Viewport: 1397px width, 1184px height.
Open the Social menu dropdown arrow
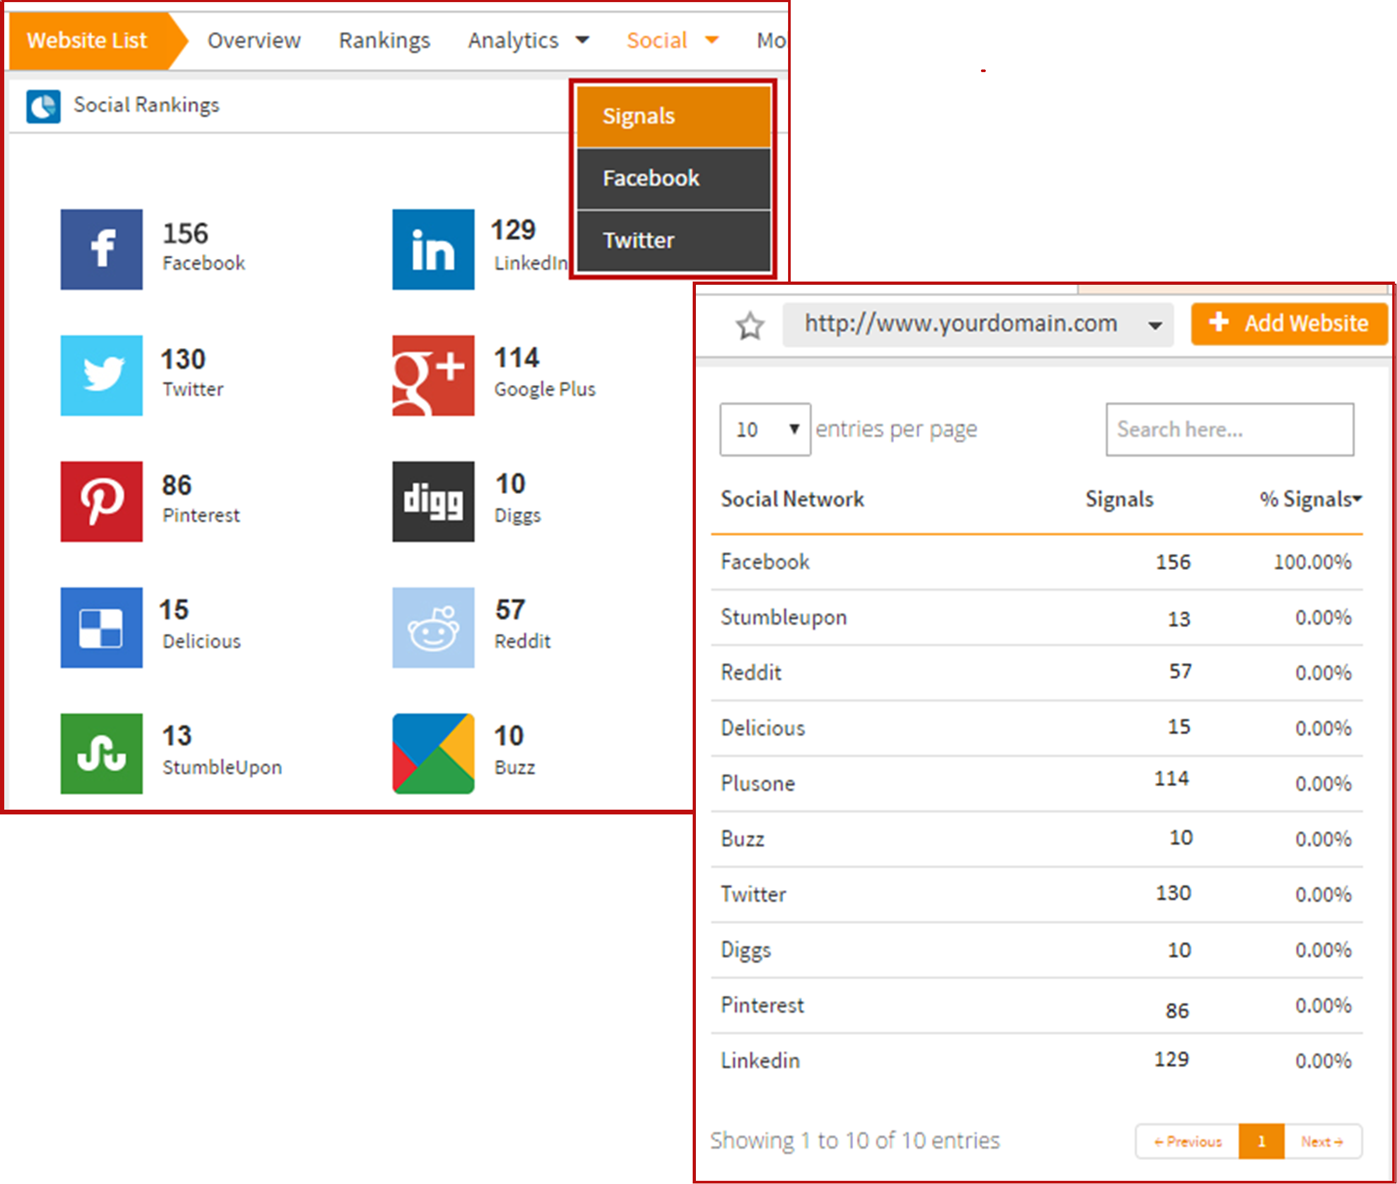point(712,40)
